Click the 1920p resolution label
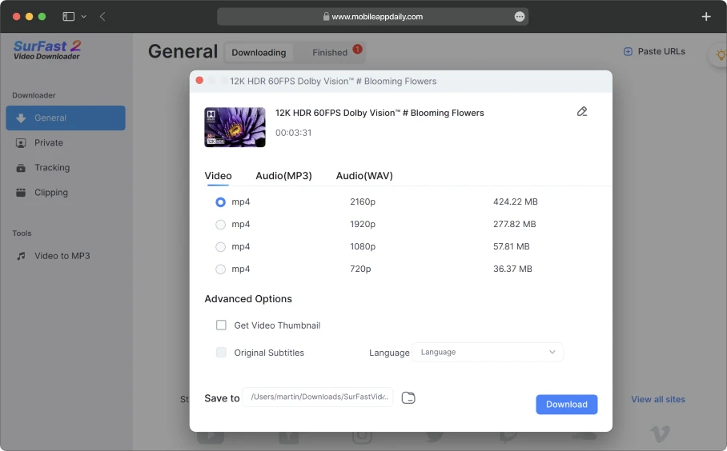 click(363, 224)
